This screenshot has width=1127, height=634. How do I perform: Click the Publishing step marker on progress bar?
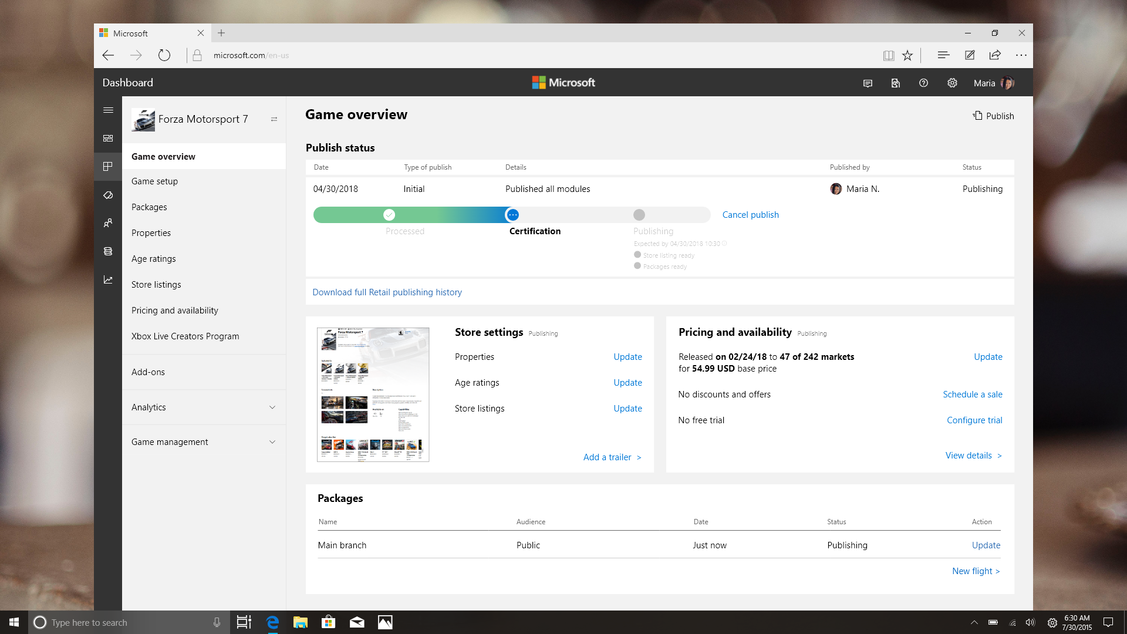(639, 215)
